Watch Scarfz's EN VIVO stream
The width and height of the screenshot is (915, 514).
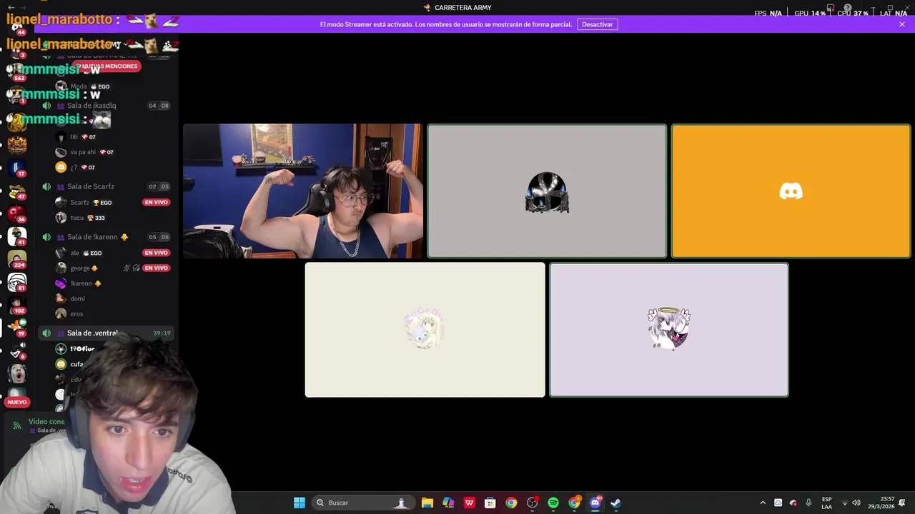click(156, 203)
